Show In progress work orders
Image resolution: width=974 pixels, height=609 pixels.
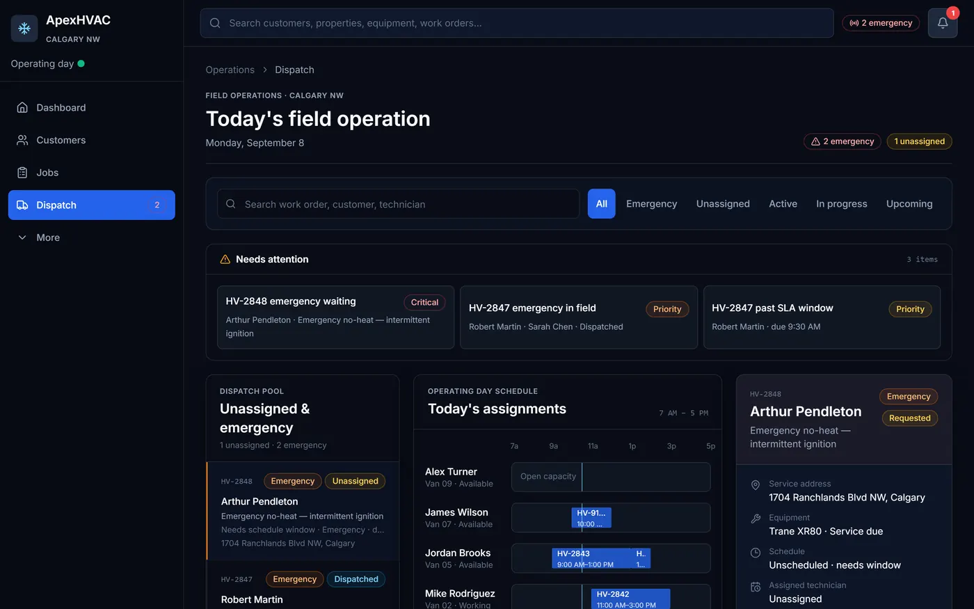842,204
